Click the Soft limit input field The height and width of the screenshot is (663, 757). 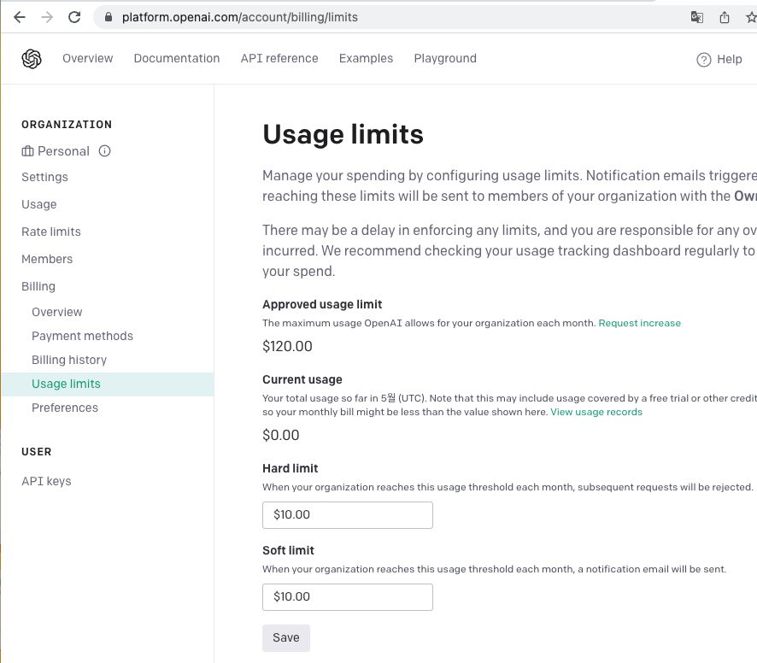[x=348, y=597]
